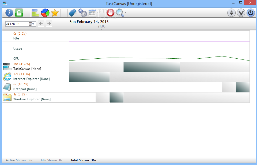This screenshot has width=257, height=165.
Task: Click the Windows Explorer [None] label
Action: point(32,99)
